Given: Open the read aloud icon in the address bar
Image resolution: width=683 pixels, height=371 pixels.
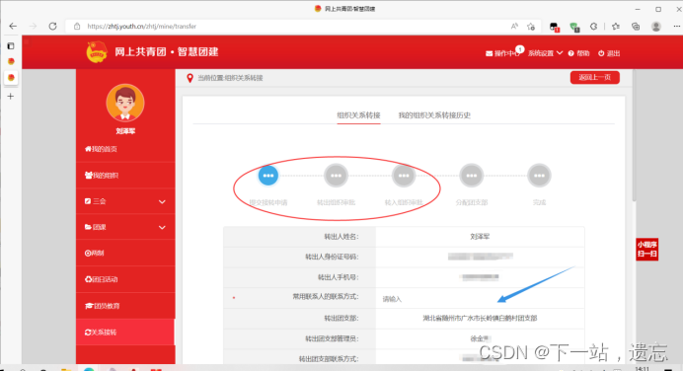Looking at the screenshot, I should 514,26.
